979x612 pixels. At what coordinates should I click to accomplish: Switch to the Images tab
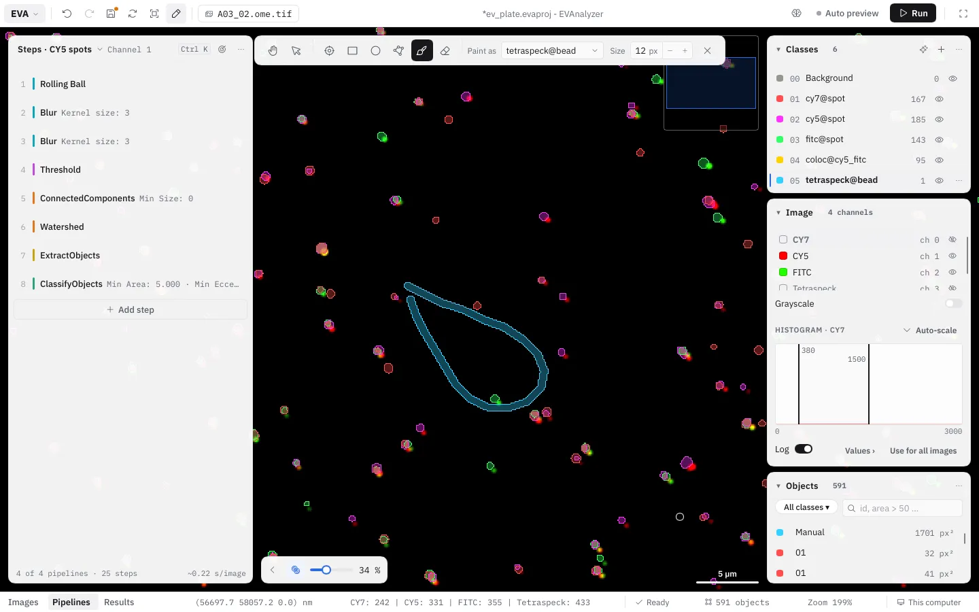coord(23,602)
